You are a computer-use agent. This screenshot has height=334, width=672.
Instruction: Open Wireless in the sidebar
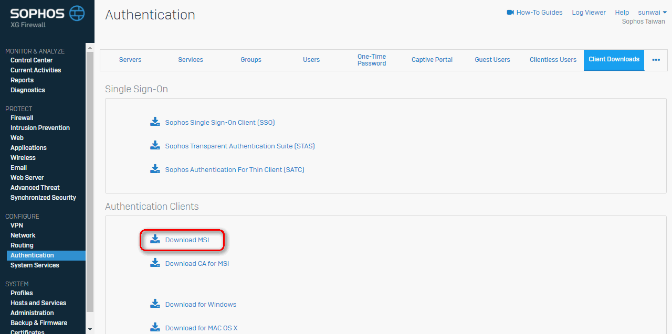(23, 158)
